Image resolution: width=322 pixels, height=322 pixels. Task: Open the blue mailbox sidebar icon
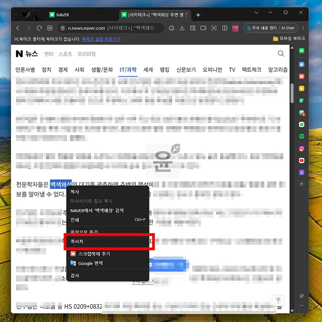coord(301,64)
